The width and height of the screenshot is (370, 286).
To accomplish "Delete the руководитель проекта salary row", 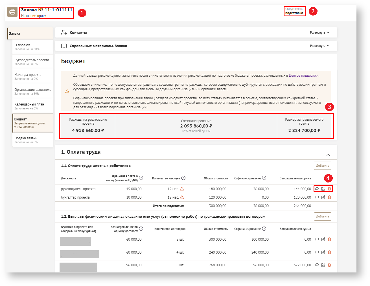I will pos(329,189).
